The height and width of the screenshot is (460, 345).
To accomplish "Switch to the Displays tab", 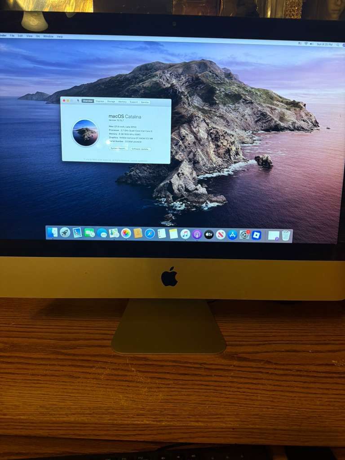I will pyautogui.click(x=100, y=101).
